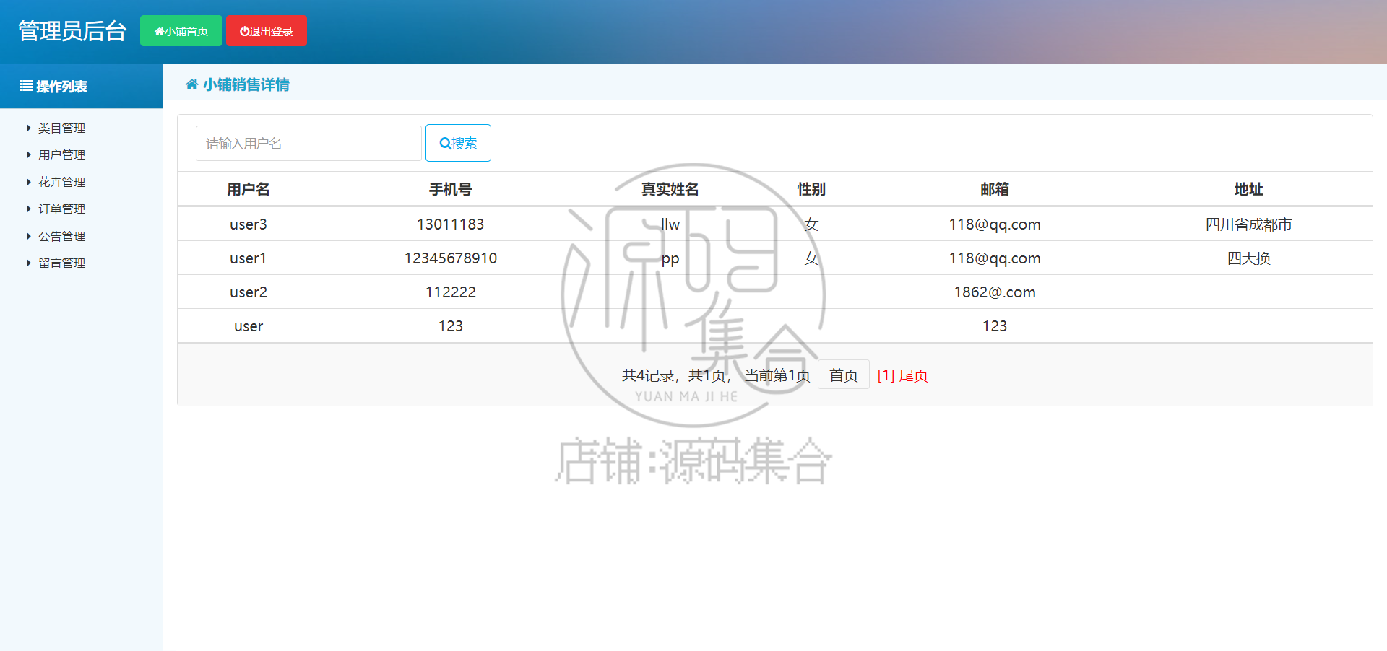Expand the 类目管理 arrow

(29, 128)
